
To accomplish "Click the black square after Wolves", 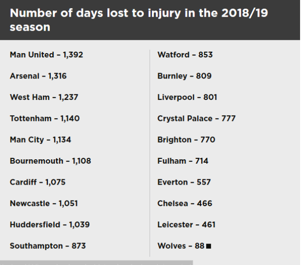I will pyautogui.click(x=209, y=246).
